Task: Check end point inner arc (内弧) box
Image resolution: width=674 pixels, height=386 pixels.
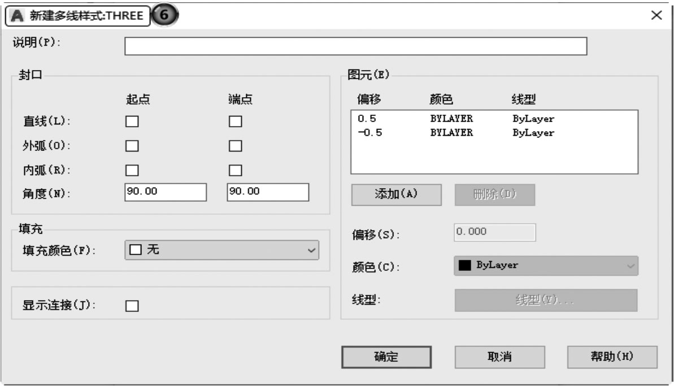Action: click(235, 170)
